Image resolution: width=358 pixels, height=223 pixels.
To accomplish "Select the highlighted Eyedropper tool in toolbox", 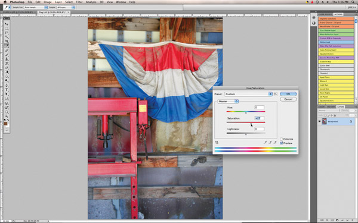I will (x=7, y=46).
